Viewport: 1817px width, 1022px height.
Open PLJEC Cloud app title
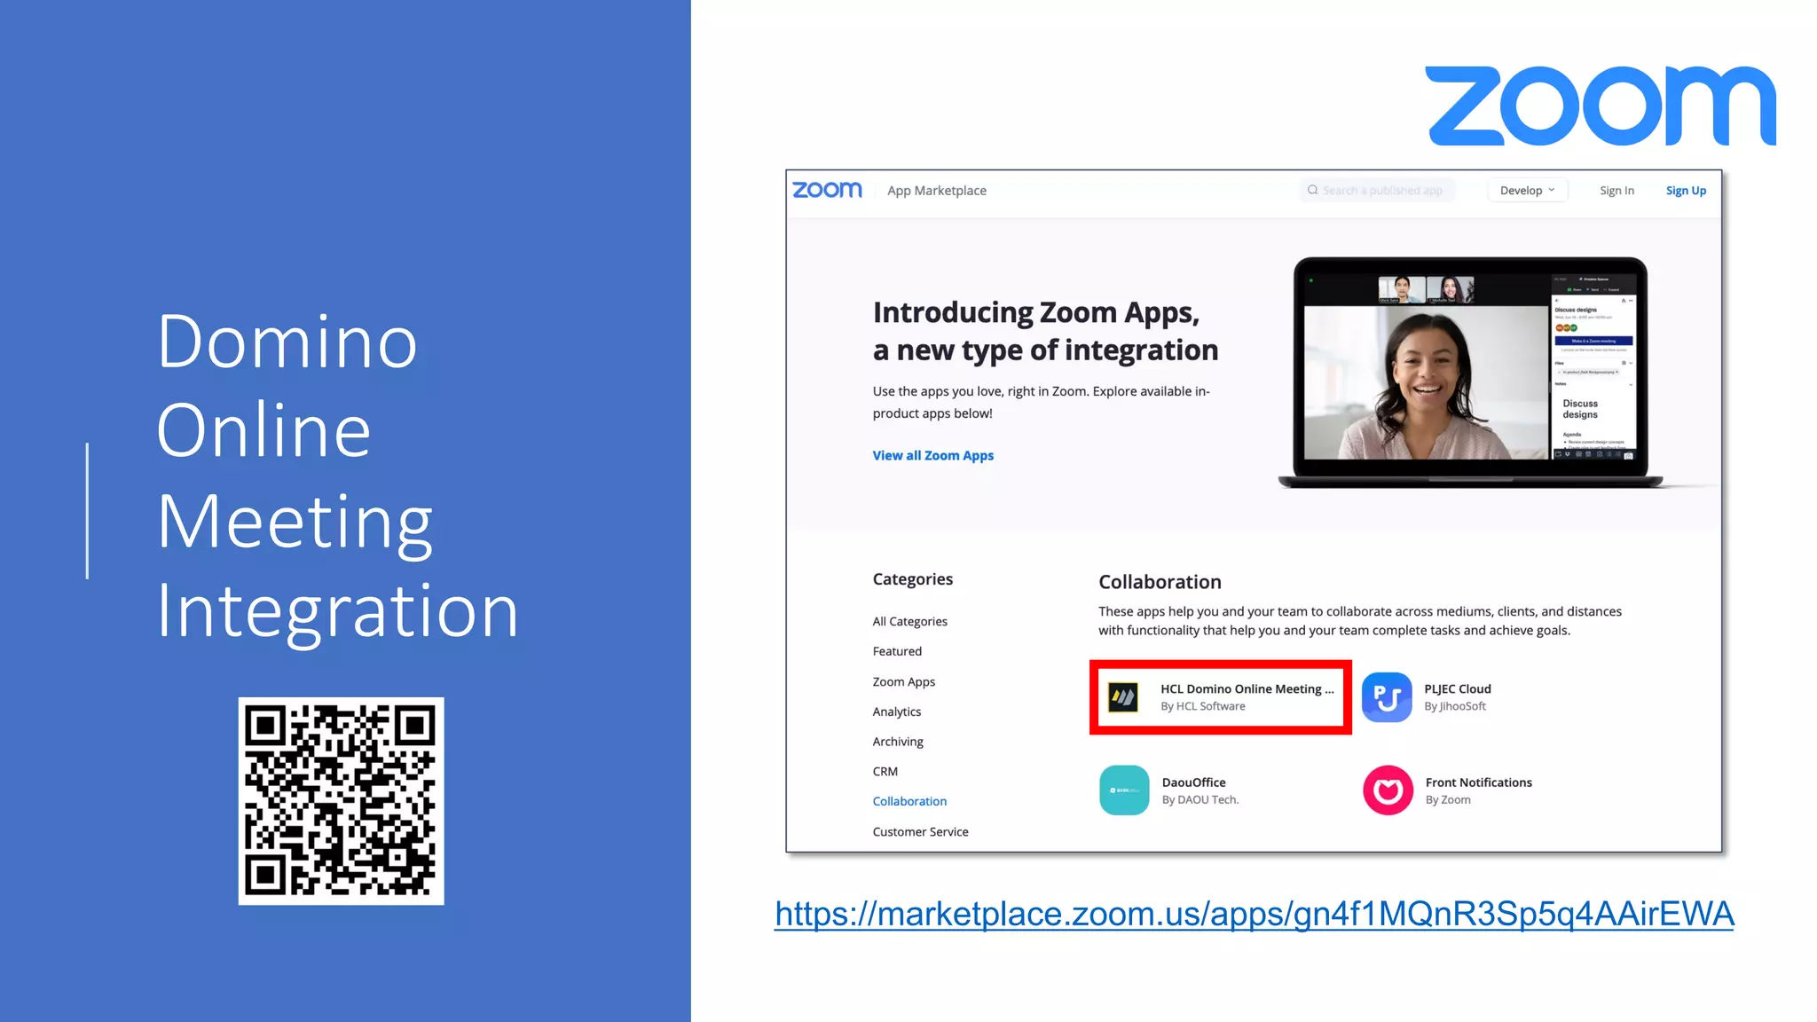[1457, 688]
